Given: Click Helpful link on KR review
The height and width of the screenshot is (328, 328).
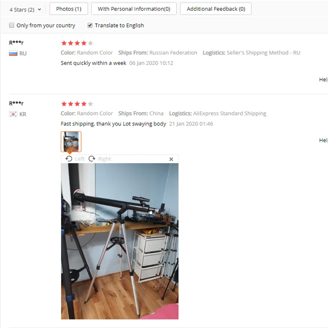Looking at the screenshot, I should pyautogui.click(x=323, y=140).
